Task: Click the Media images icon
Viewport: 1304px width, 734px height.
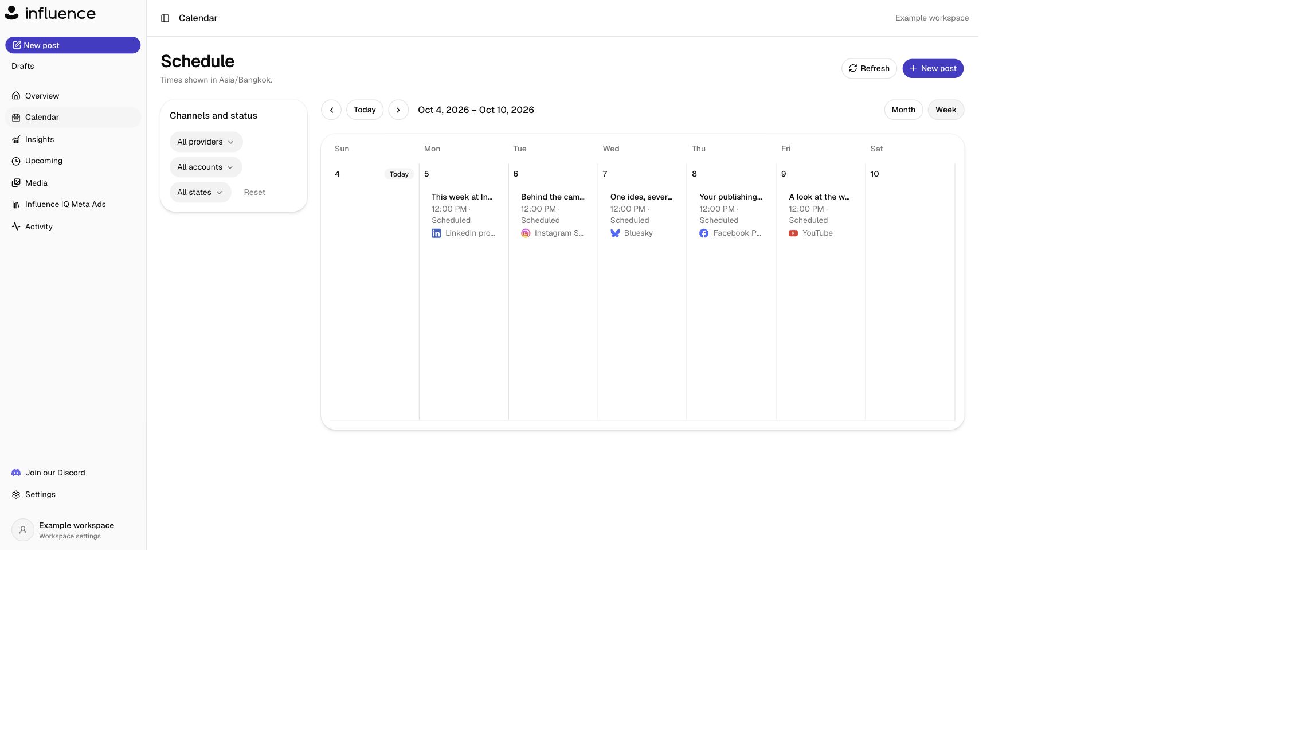Action: pyautogui.click(x=16, y=183)
